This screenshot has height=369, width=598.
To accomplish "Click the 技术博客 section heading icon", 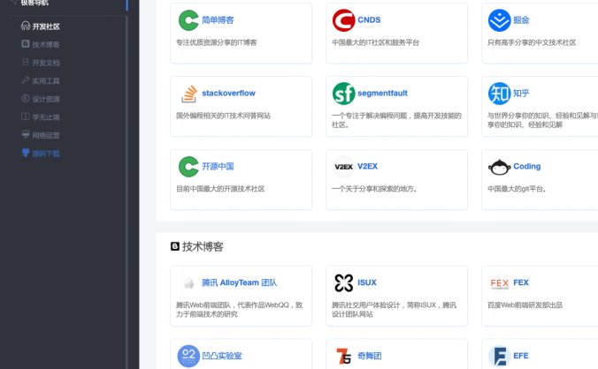I will (175, 246).
